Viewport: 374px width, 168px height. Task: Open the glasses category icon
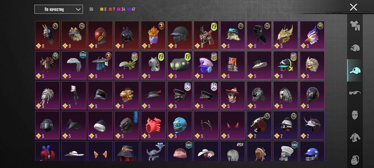[x=355, y=93]
